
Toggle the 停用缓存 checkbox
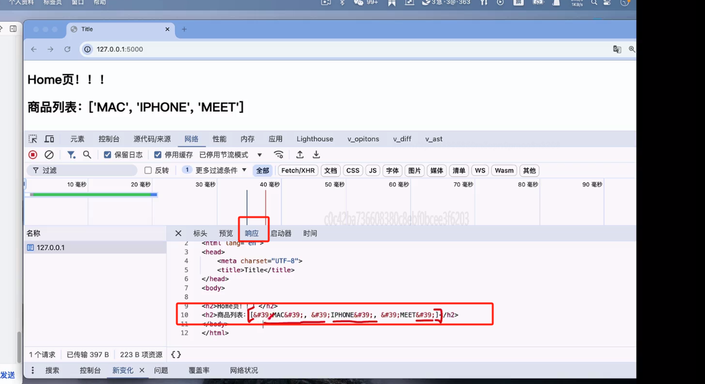click(158, 154)
